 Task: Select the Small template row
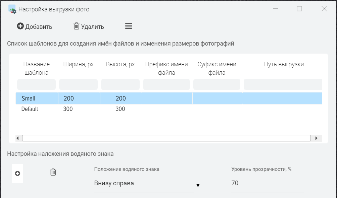click(29, 98)
